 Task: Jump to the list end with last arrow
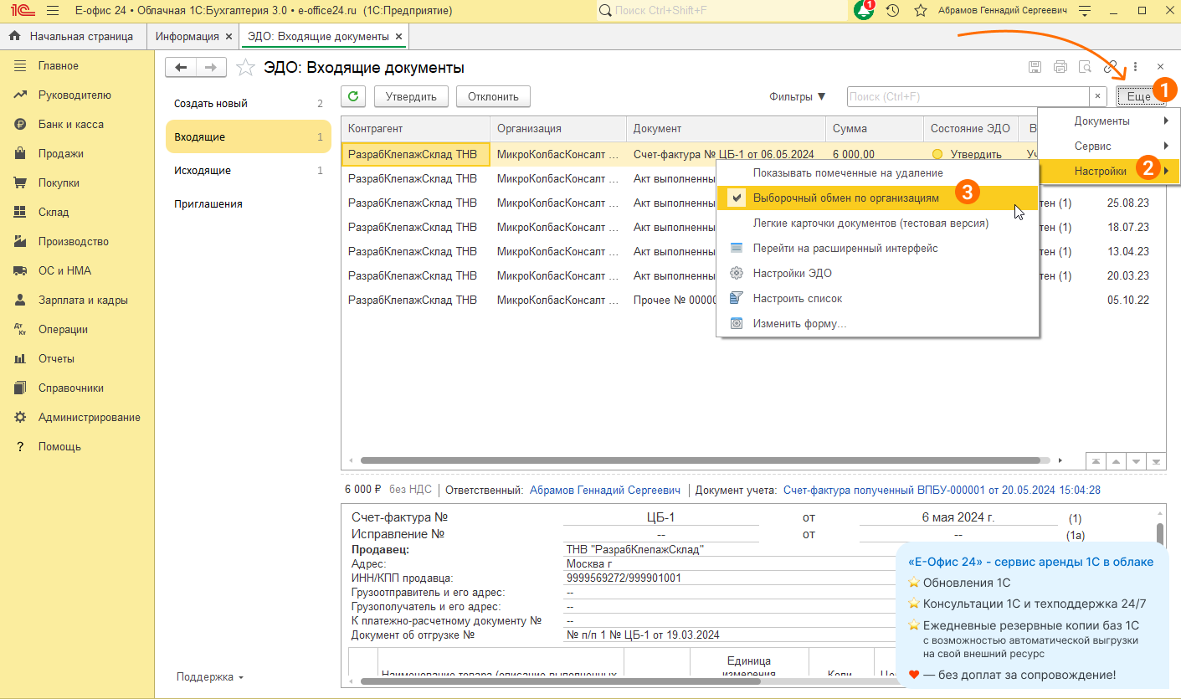click(x=1158, y=461)
